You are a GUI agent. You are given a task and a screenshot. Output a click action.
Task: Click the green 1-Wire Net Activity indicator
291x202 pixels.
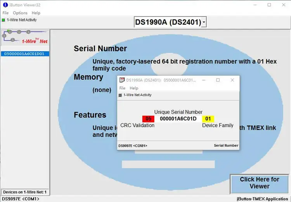point(3,20)
